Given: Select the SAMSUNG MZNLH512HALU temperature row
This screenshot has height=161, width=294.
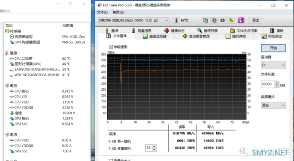Looking at the screenshot, I should 48,69.
